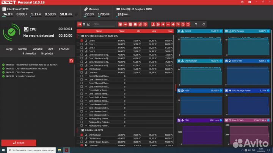The image size is (273, 153).
Task: Enable the Core 1 sensor checkbox
Action: 82,44
